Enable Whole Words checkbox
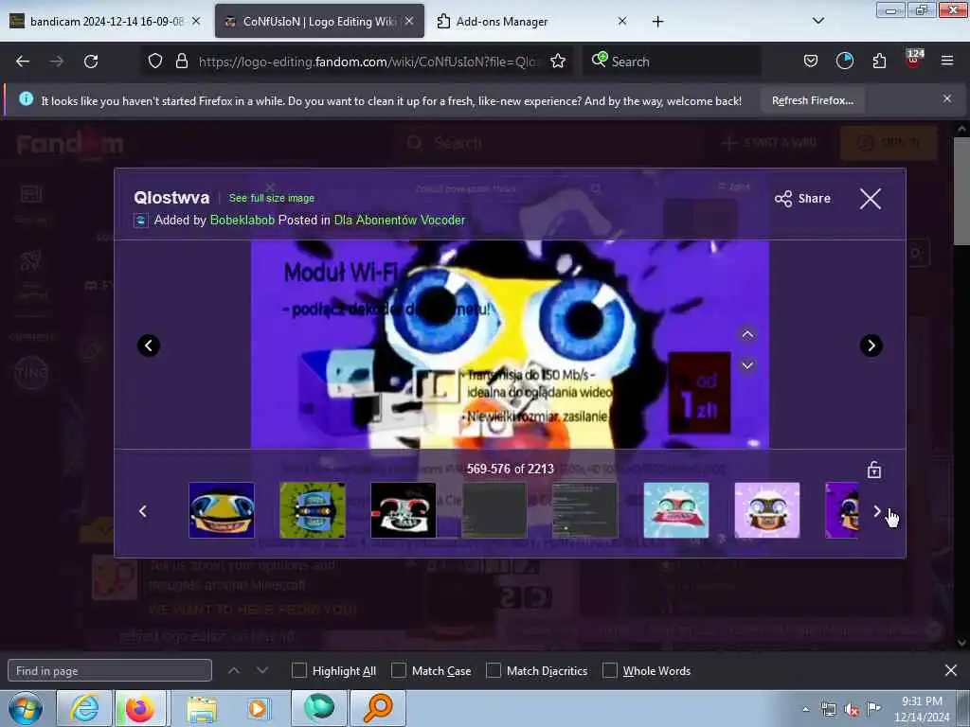The width and height of the screenshot is (970, 727). 610,670
